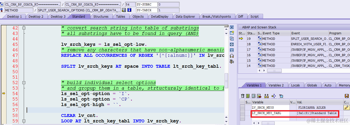
Task: Click METHOD icon in stack row 14
Action: click(x=260, y=66)
